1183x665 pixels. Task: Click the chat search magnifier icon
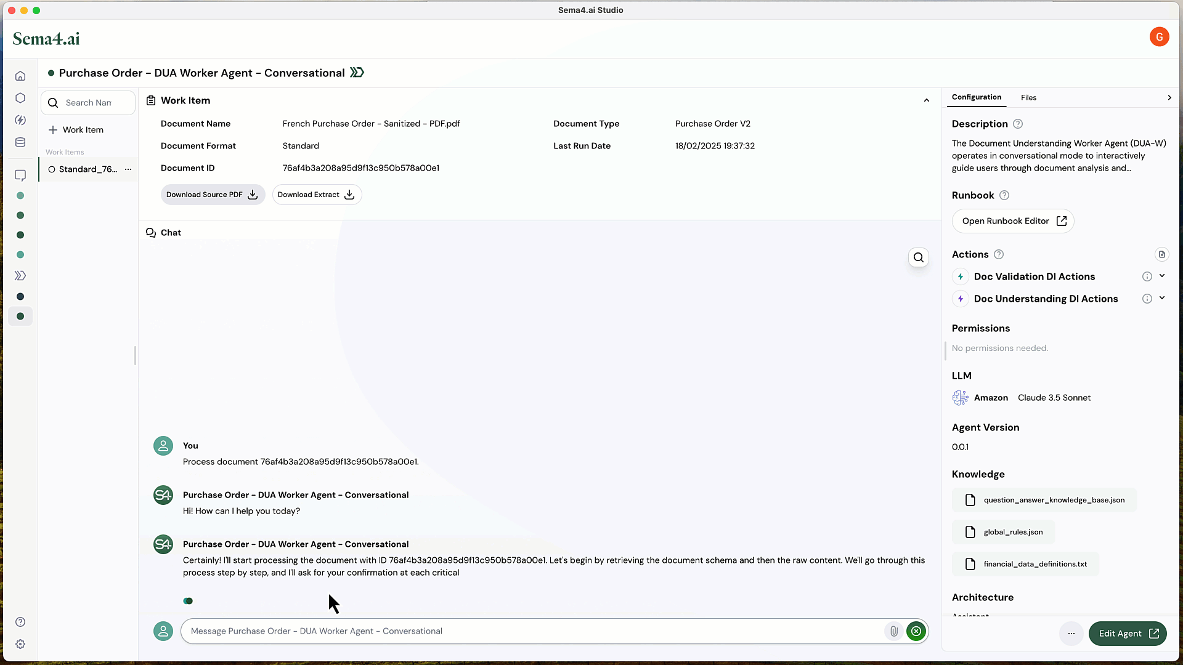[919, 257]
